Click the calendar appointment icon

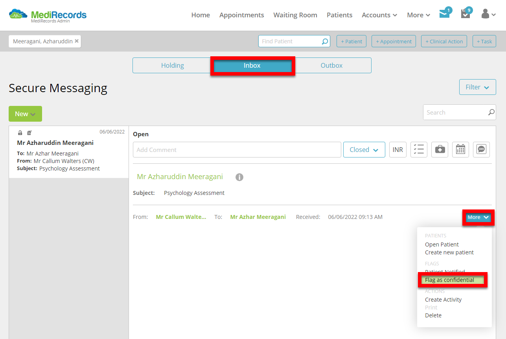click(460, 150)
